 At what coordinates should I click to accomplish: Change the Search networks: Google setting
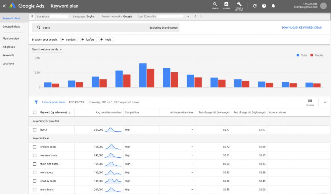click(117, 16)
